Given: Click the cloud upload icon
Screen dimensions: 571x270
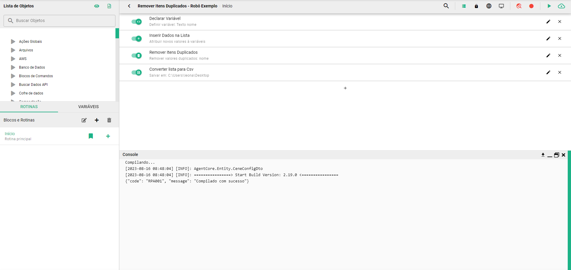Looking at the screenshot, I should (561, 6).
